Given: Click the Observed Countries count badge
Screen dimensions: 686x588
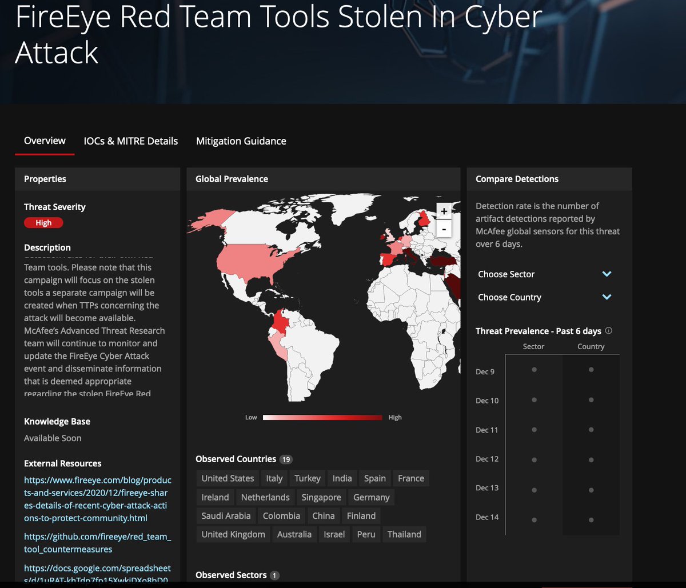Looking at the screenshot, I should click(x=286, y=459).
